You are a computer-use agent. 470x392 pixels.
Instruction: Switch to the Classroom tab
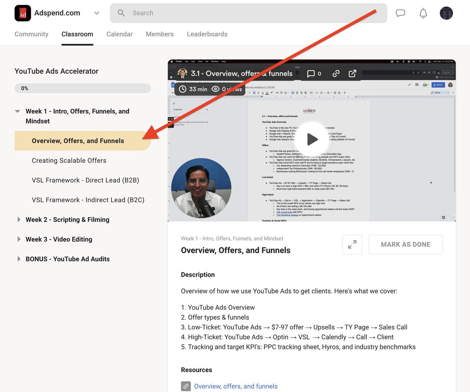(77, 34)
